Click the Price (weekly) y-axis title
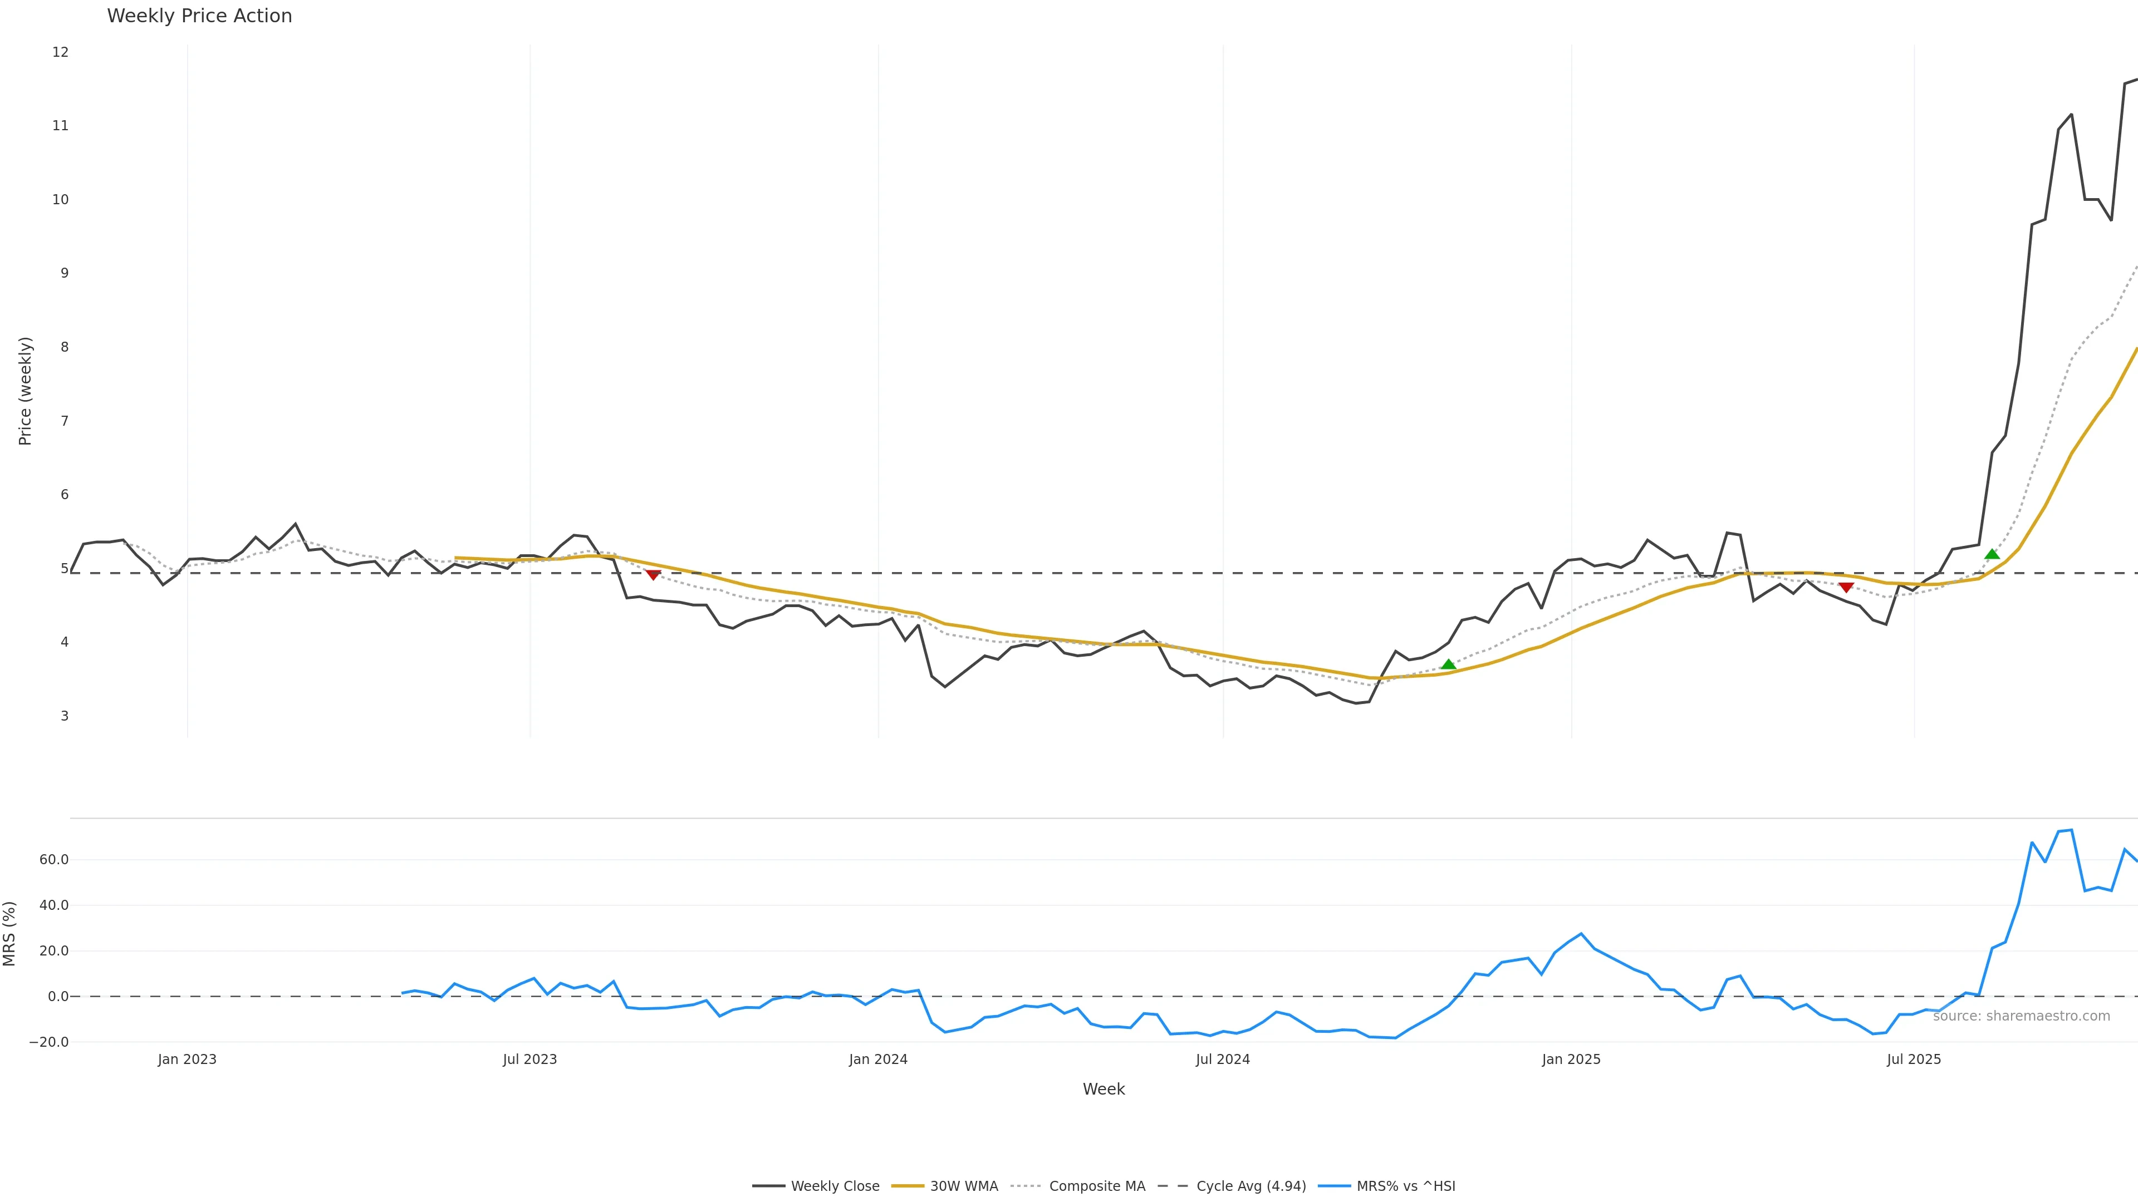Image resolution: width=2138 pixels, height=1202 pixels. click(x=25, y=391)
